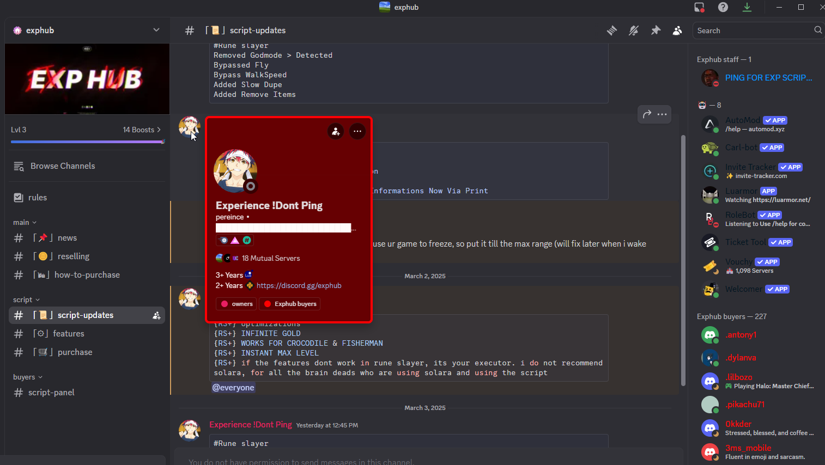
Task: Open the reselling channel
Action: pos(87,256)
